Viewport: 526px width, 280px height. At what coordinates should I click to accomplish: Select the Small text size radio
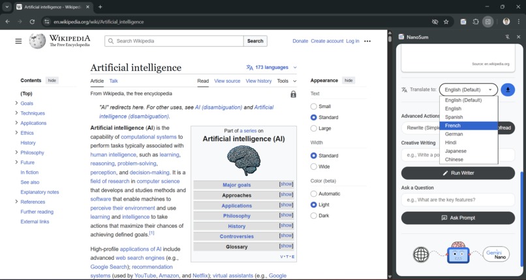click(x=314, y=106)
